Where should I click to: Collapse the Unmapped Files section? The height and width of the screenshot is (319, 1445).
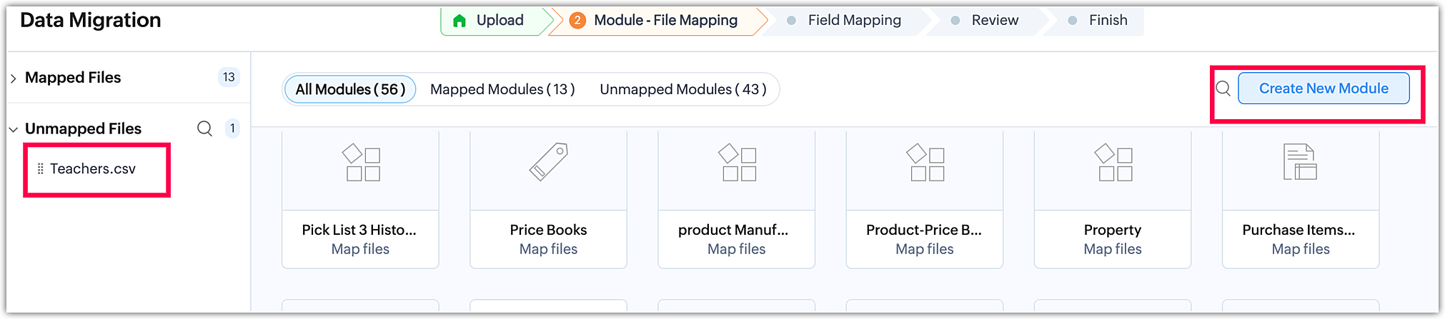[x=14, y=130]
